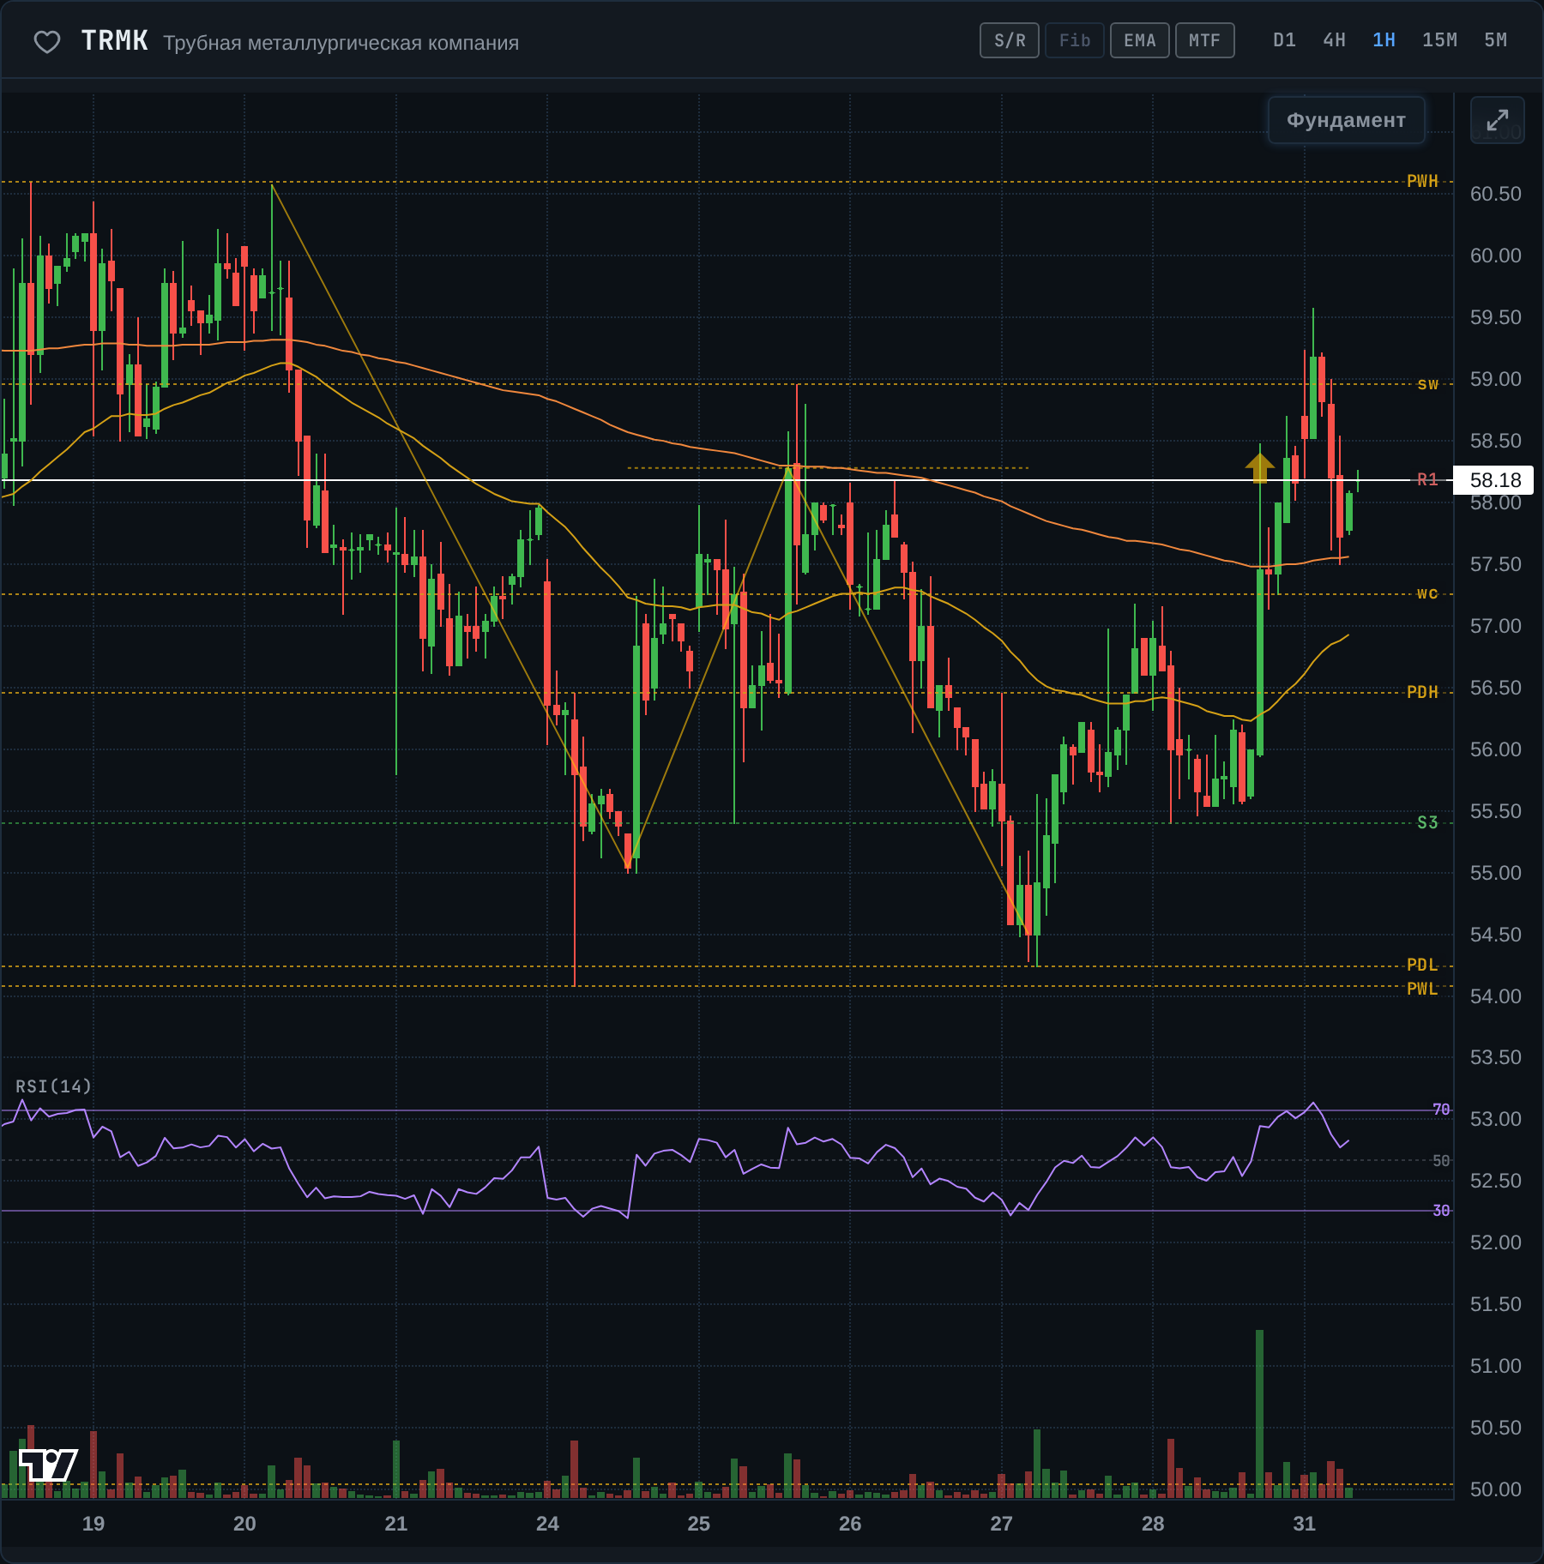The image size is (1544, 1564).
Task: Switch to 5M timeframe
Action: click(x=1495, y=40)
